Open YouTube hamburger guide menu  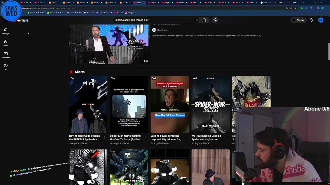[x=6, y=20]
